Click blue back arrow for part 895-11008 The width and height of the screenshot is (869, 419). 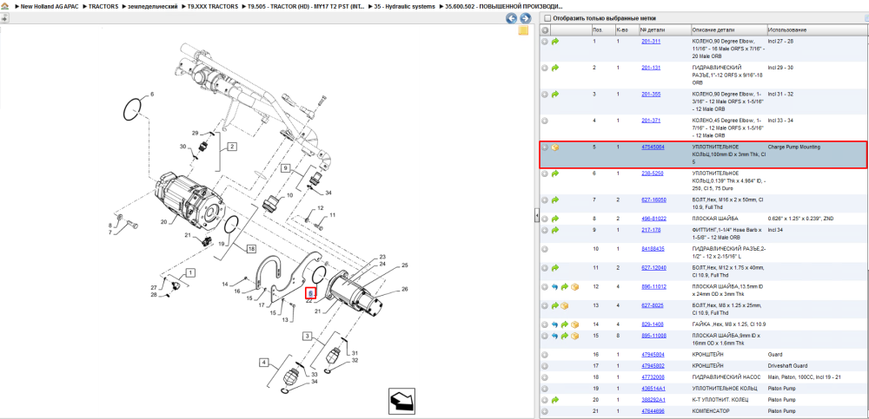click(x=554, y=336)
